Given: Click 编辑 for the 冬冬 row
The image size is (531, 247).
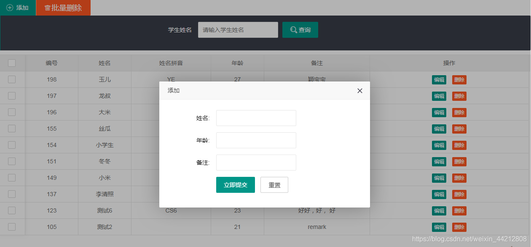Looking at the screenshot, I should [439, 161].
